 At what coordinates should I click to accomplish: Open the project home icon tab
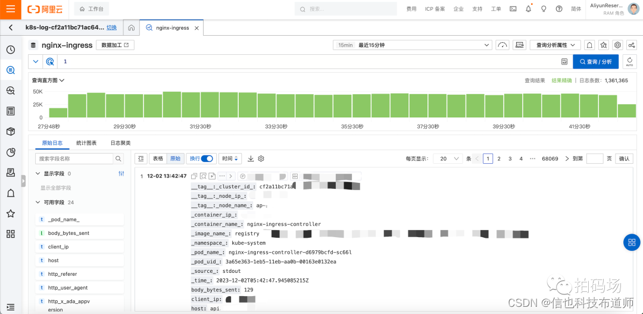pyautogui.click(x=132, y=28)
